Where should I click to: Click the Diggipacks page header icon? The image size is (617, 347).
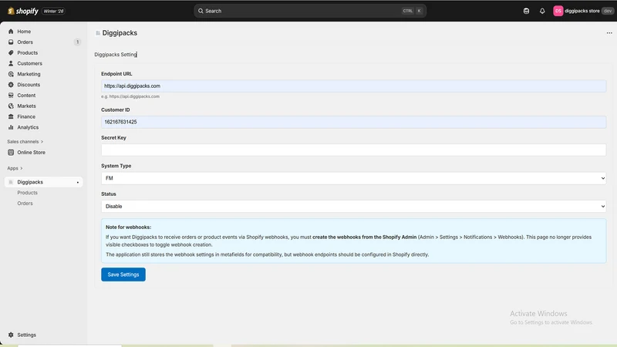pyautogui.click(x=98, y=33)
